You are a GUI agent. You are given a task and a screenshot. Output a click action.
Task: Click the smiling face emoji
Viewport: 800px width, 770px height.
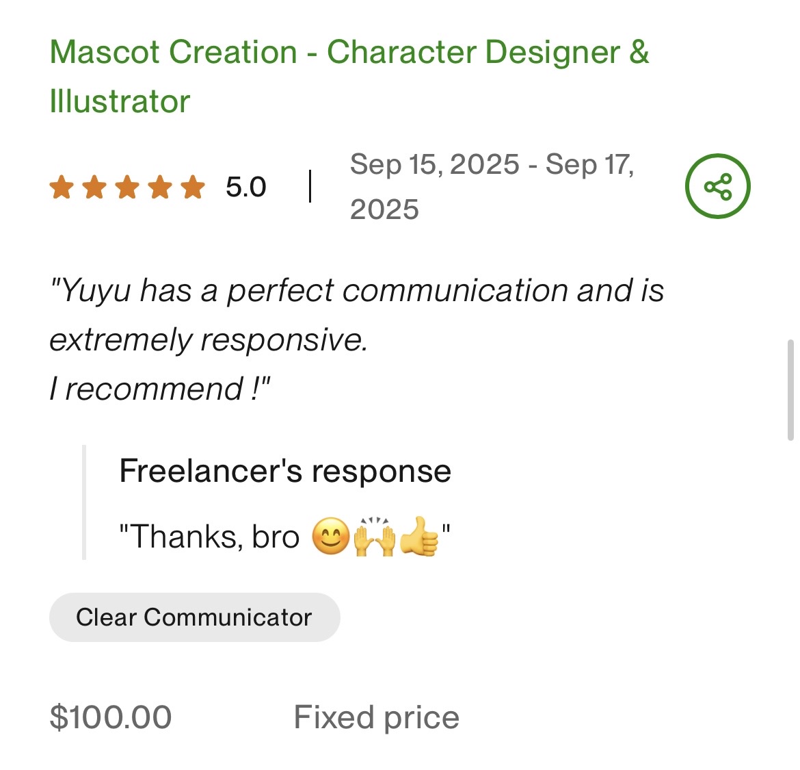(331, 537)
